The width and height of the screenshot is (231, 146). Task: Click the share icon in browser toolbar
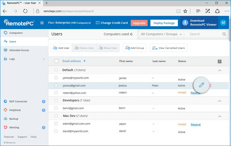click(217, 11)
